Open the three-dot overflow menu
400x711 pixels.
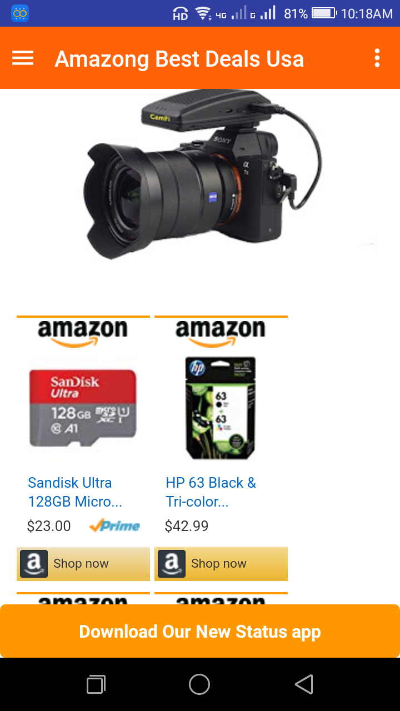[x=377, y=58]
